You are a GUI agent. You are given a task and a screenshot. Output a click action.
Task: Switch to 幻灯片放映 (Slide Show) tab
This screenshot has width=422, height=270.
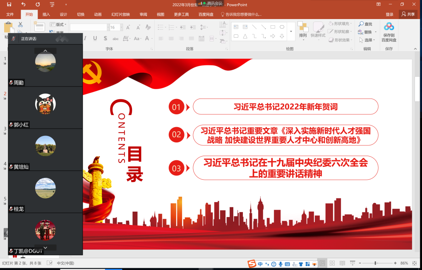coord(120,14)
